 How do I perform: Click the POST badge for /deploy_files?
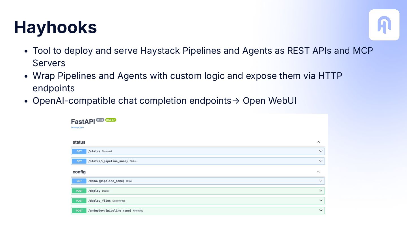tap(79, 201)
